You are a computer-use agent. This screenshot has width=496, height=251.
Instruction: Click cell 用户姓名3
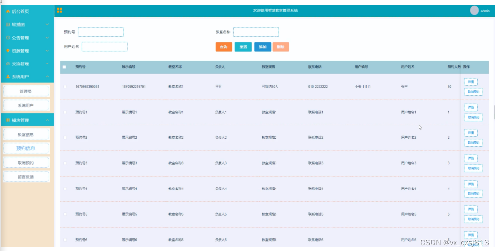coord(409,163)
